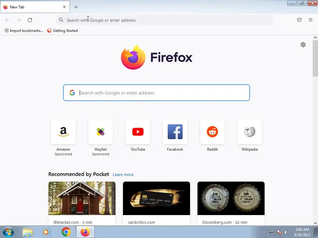Open the Getting Started bookmark
This screenshot has height=238, width=318.
click(62, 31)
